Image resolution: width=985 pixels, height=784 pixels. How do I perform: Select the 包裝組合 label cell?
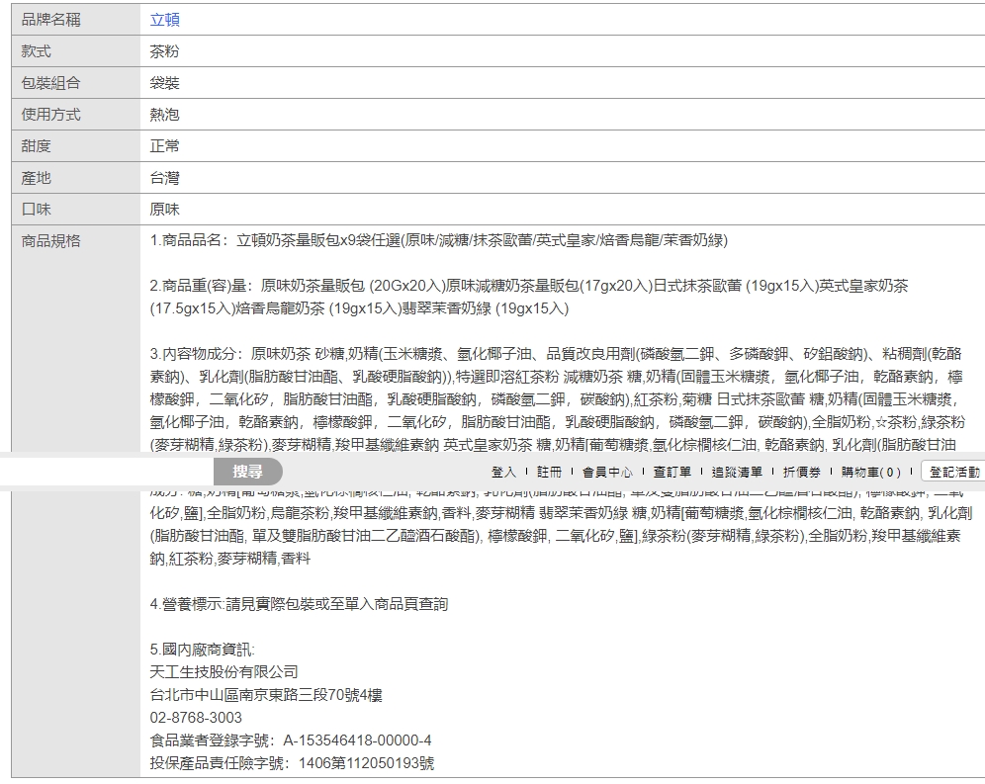76,82
